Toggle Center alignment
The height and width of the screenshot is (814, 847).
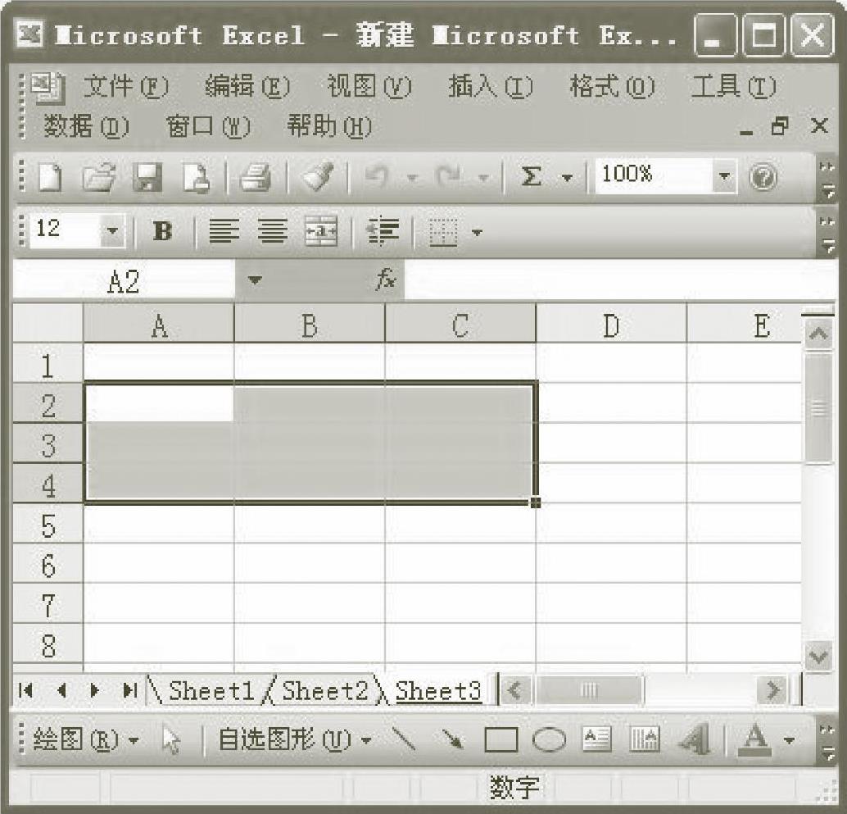coord(272,231)
